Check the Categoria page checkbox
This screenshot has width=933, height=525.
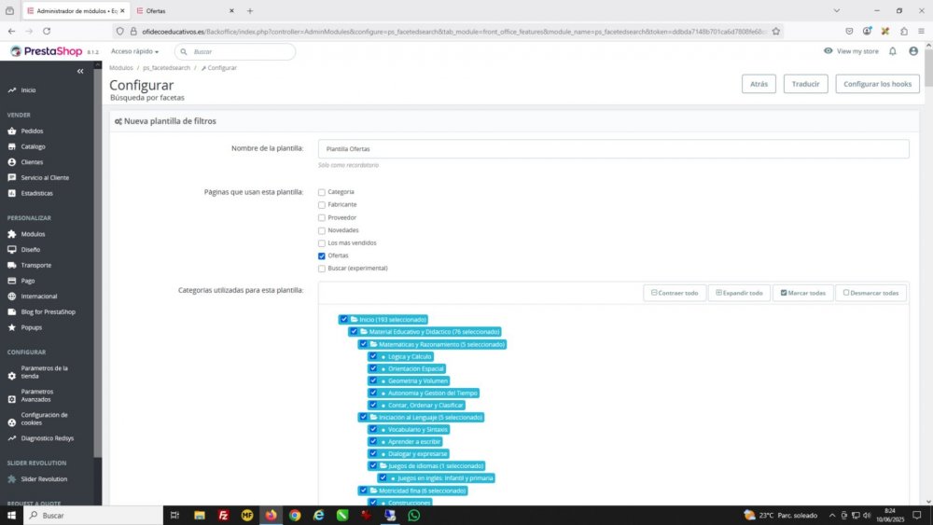(x=321, y=192)
